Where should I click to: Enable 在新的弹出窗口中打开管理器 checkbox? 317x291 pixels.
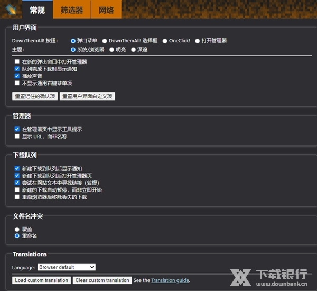(x=17, y=61)
